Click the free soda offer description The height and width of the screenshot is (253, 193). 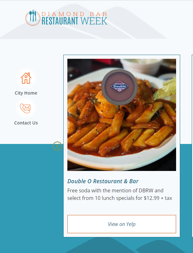(x=120, y=194)
